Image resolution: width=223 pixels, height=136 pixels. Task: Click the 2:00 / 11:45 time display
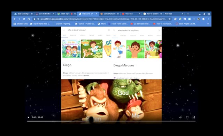pos(37,117)
